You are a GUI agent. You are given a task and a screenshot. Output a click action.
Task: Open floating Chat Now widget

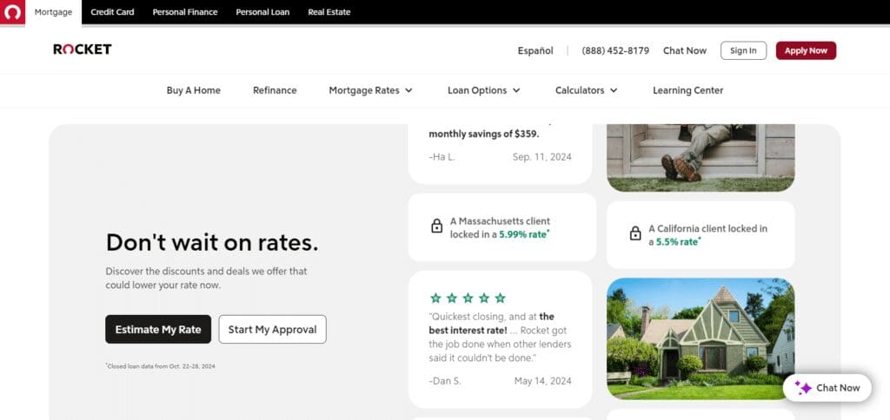[x=827, y=388]
